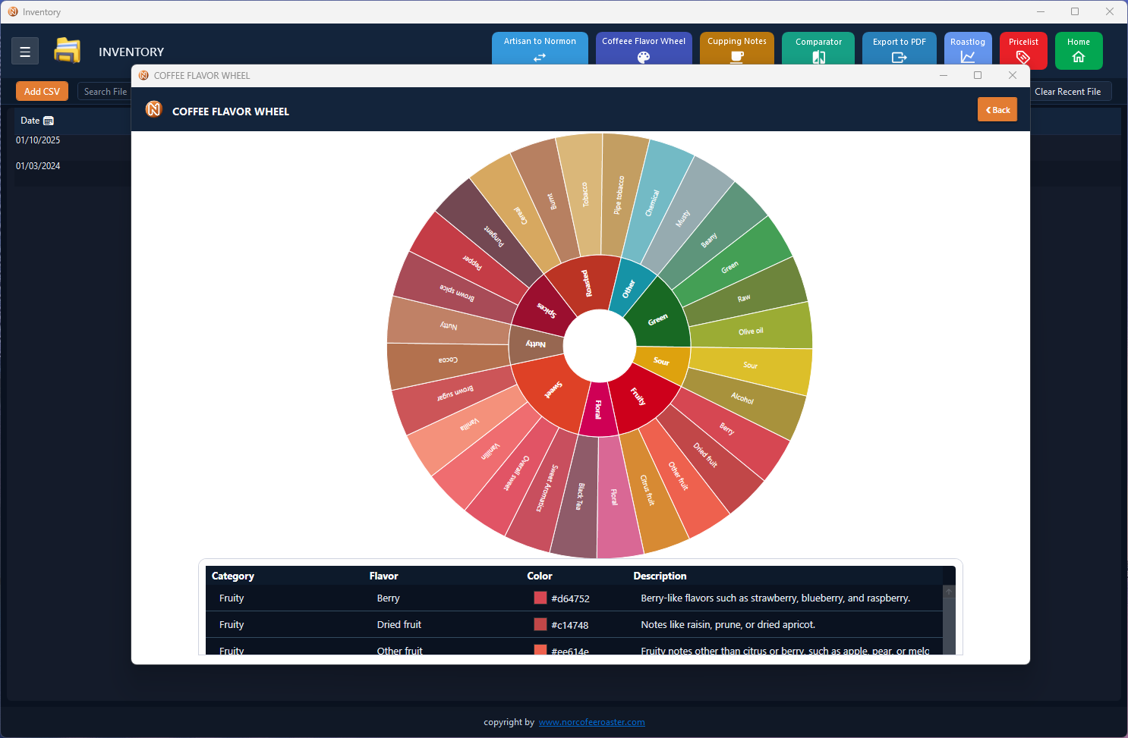
Task: Open the norcofeeroaster.com website link
Action: (591, 722)
